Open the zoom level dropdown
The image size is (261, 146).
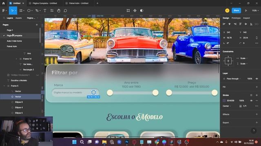pos(255,11)
